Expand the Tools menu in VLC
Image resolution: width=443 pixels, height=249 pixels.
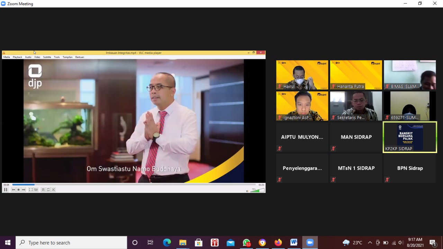coord(57,57)
